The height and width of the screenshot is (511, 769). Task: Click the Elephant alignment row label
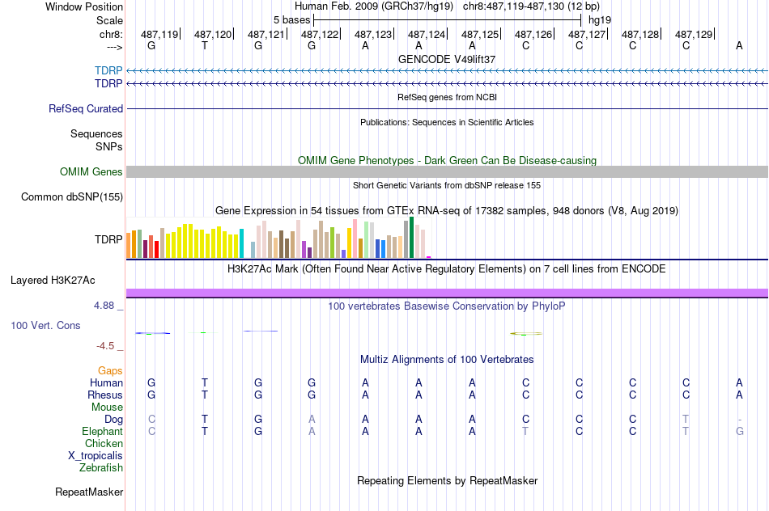point(102,432)
